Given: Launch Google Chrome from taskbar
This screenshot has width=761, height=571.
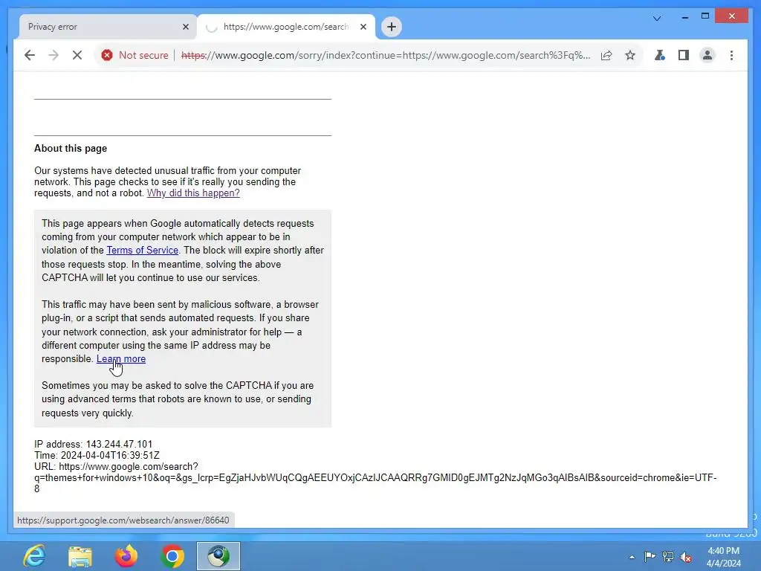Looking at the screenshot, I should coord(172,556).
